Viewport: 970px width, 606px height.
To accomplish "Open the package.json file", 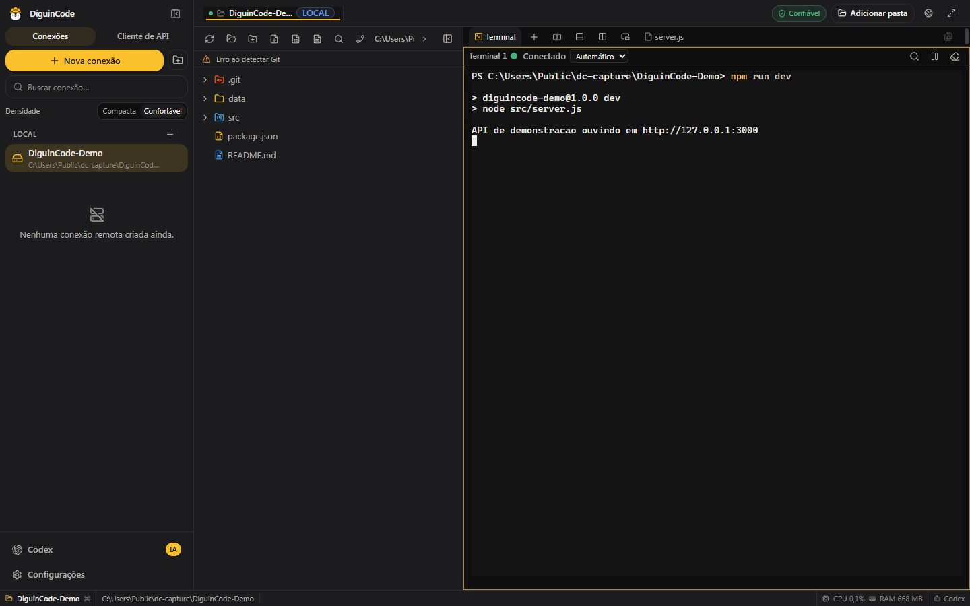I will [253, 136].
